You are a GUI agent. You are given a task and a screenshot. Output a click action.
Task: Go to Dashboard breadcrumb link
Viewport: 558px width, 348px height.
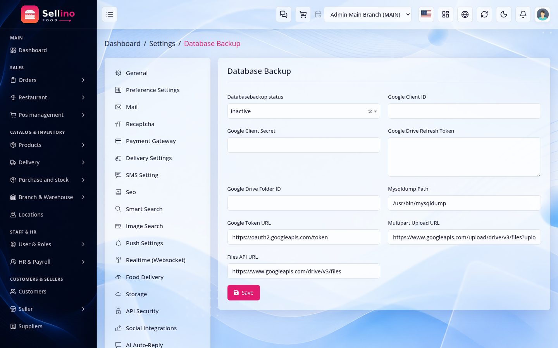point(122,44)
